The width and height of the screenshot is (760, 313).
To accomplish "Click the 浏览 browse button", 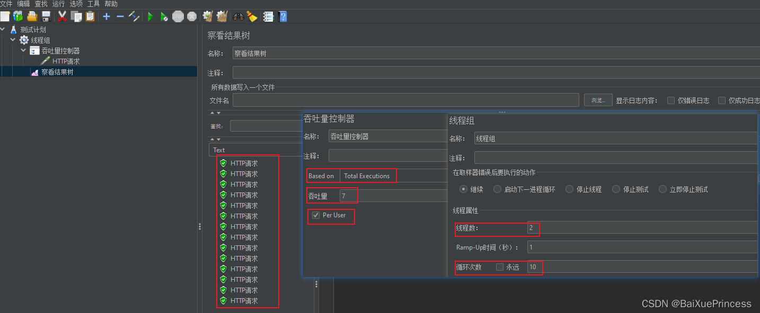I will coord(598,99).
